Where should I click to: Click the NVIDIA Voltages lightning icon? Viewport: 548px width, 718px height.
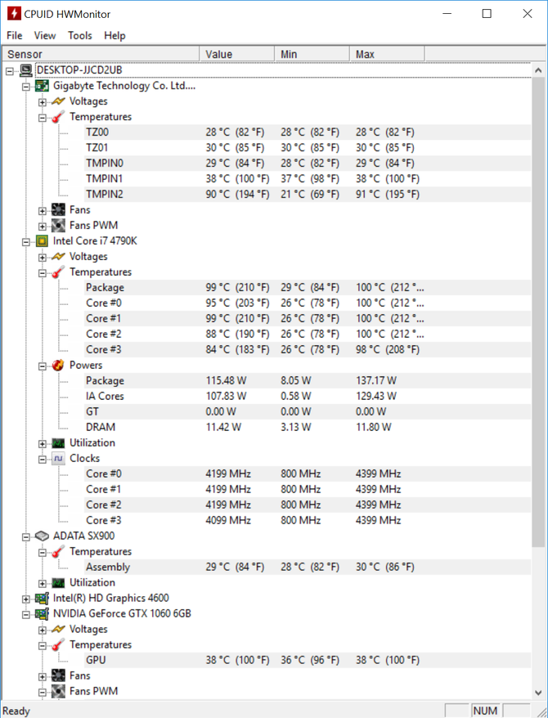tap(58, 629)
